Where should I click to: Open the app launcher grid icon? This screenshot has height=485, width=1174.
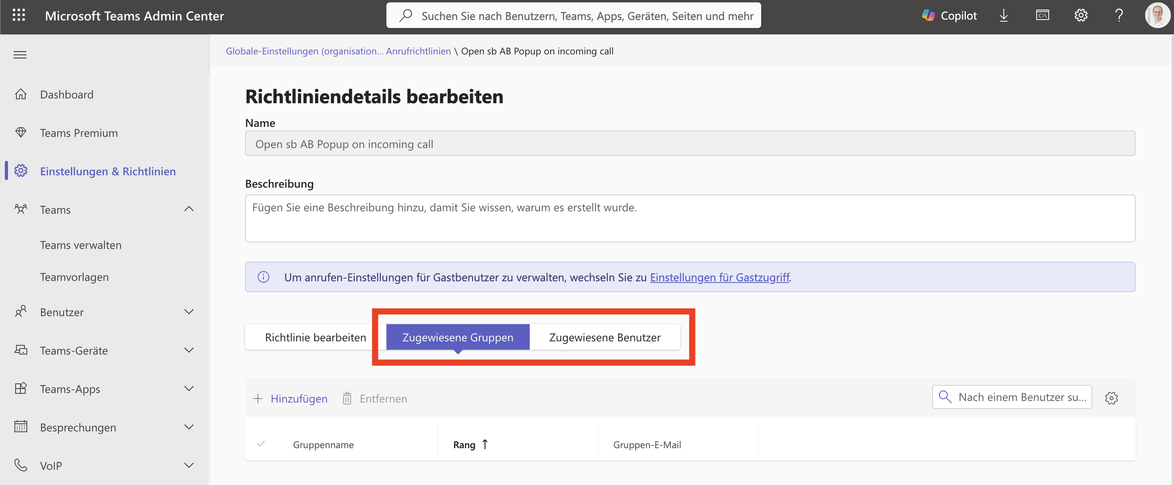coord(19,16)
